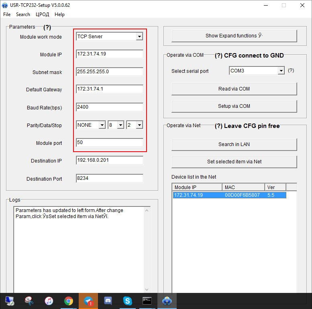Switch to Discord in the taskbar
312x309 pixels.
(108, 301)
